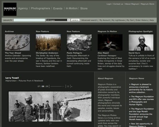Open the cornfield feature thumbnail

click(x=48, y=43)
